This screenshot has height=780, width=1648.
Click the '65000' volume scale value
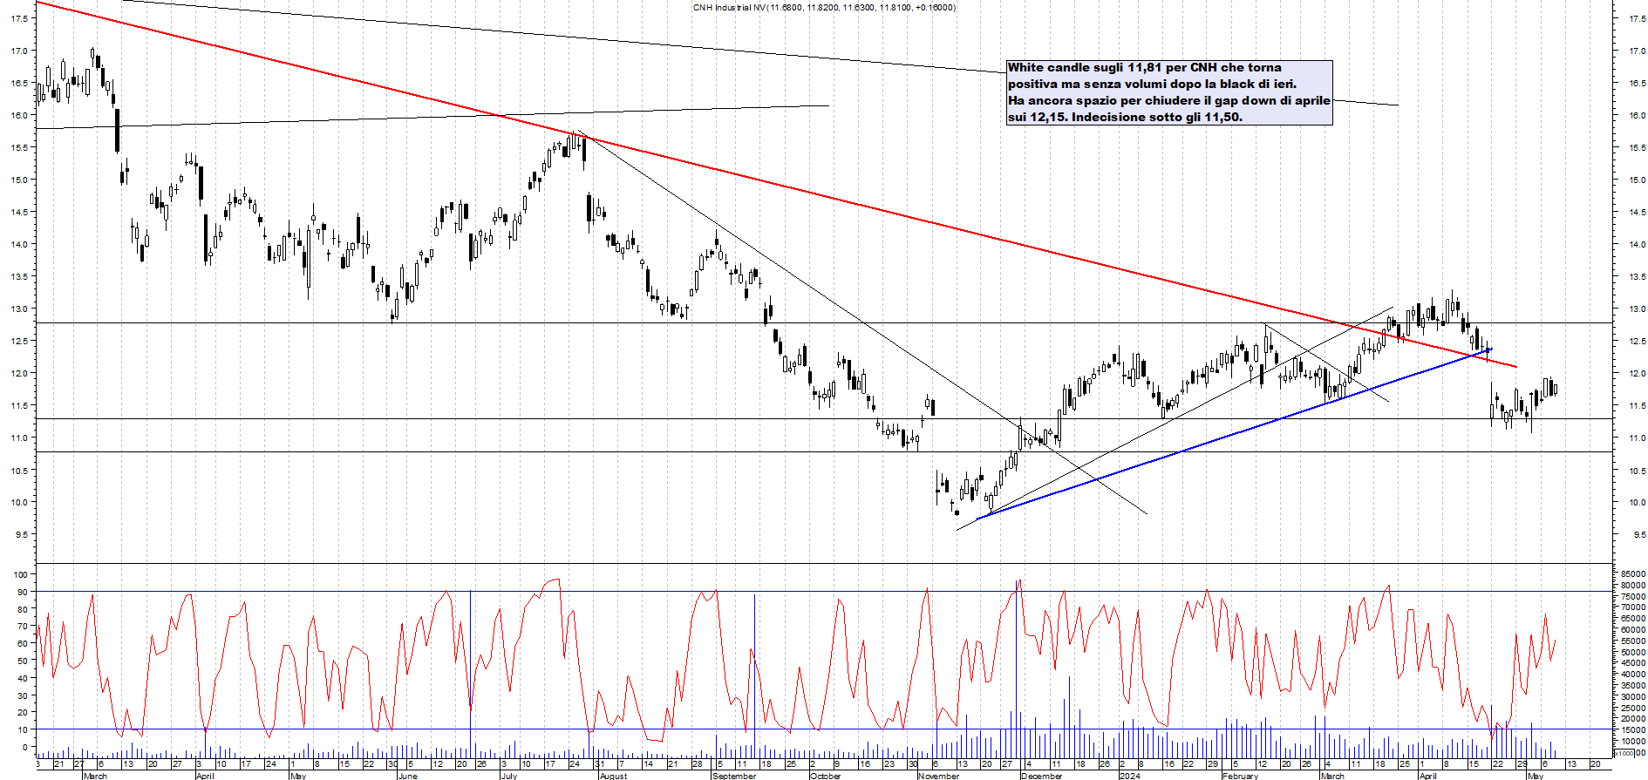(x=1633, y=619)
